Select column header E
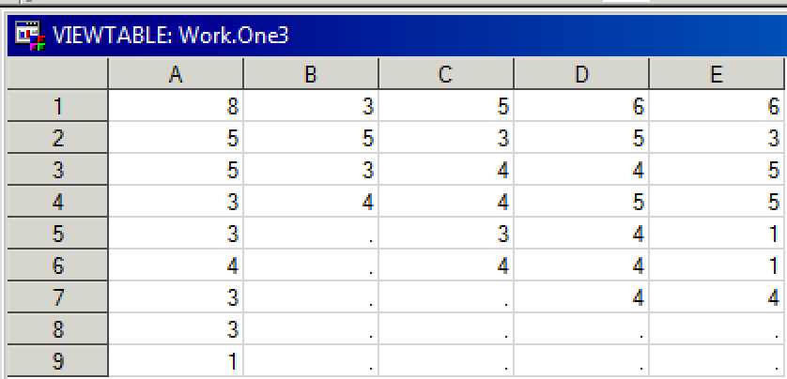The height and width of the screenshot is (379, 787). 717,75
